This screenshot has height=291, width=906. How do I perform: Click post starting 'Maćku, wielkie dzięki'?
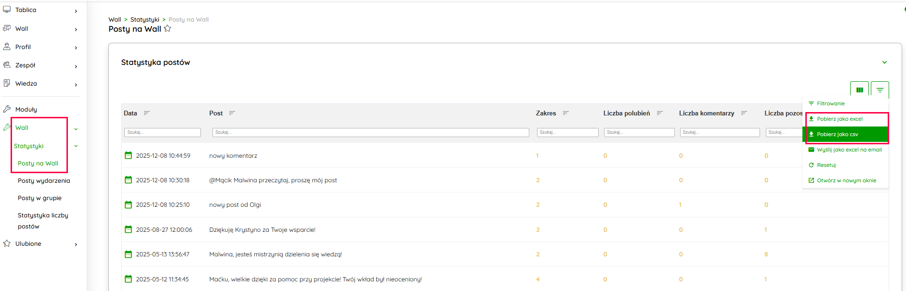pyautogui.click(x=315, y=279)
